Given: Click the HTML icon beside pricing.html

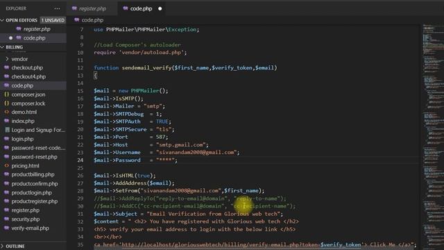Looking at the screenshot, I should point(6,165).
